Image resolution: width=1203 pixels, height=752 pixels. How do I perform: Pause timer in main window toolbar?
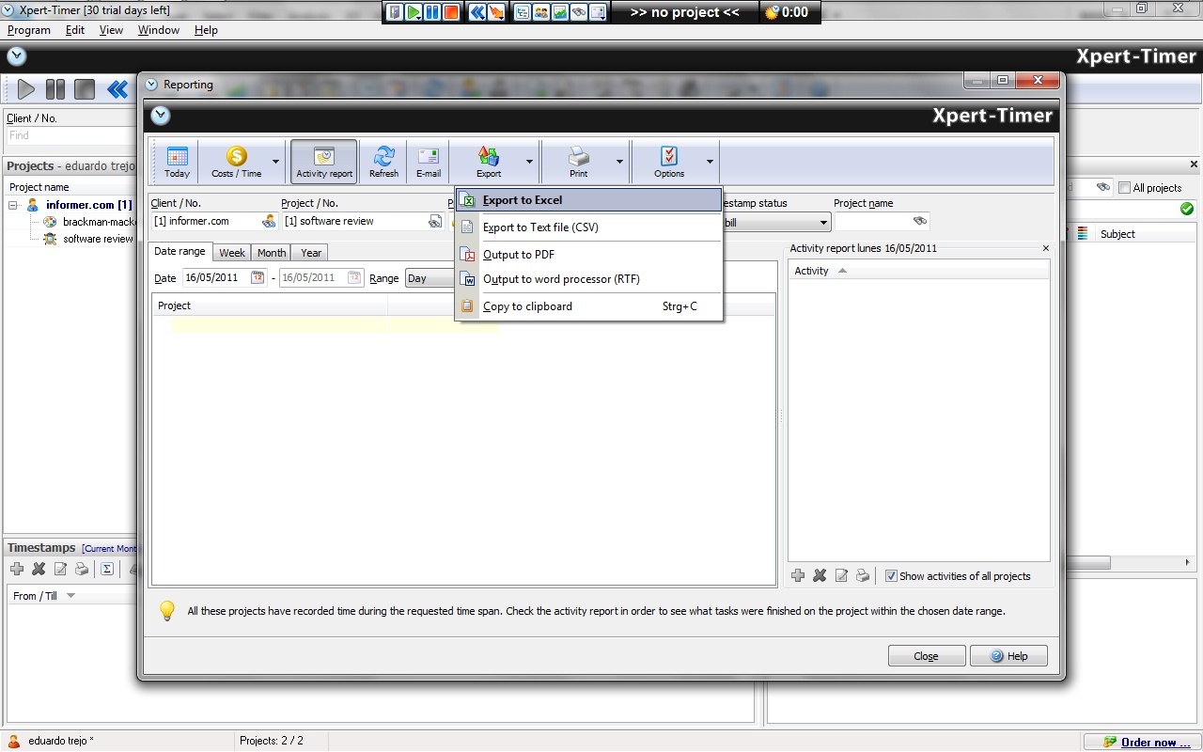[x=55, y=90]
